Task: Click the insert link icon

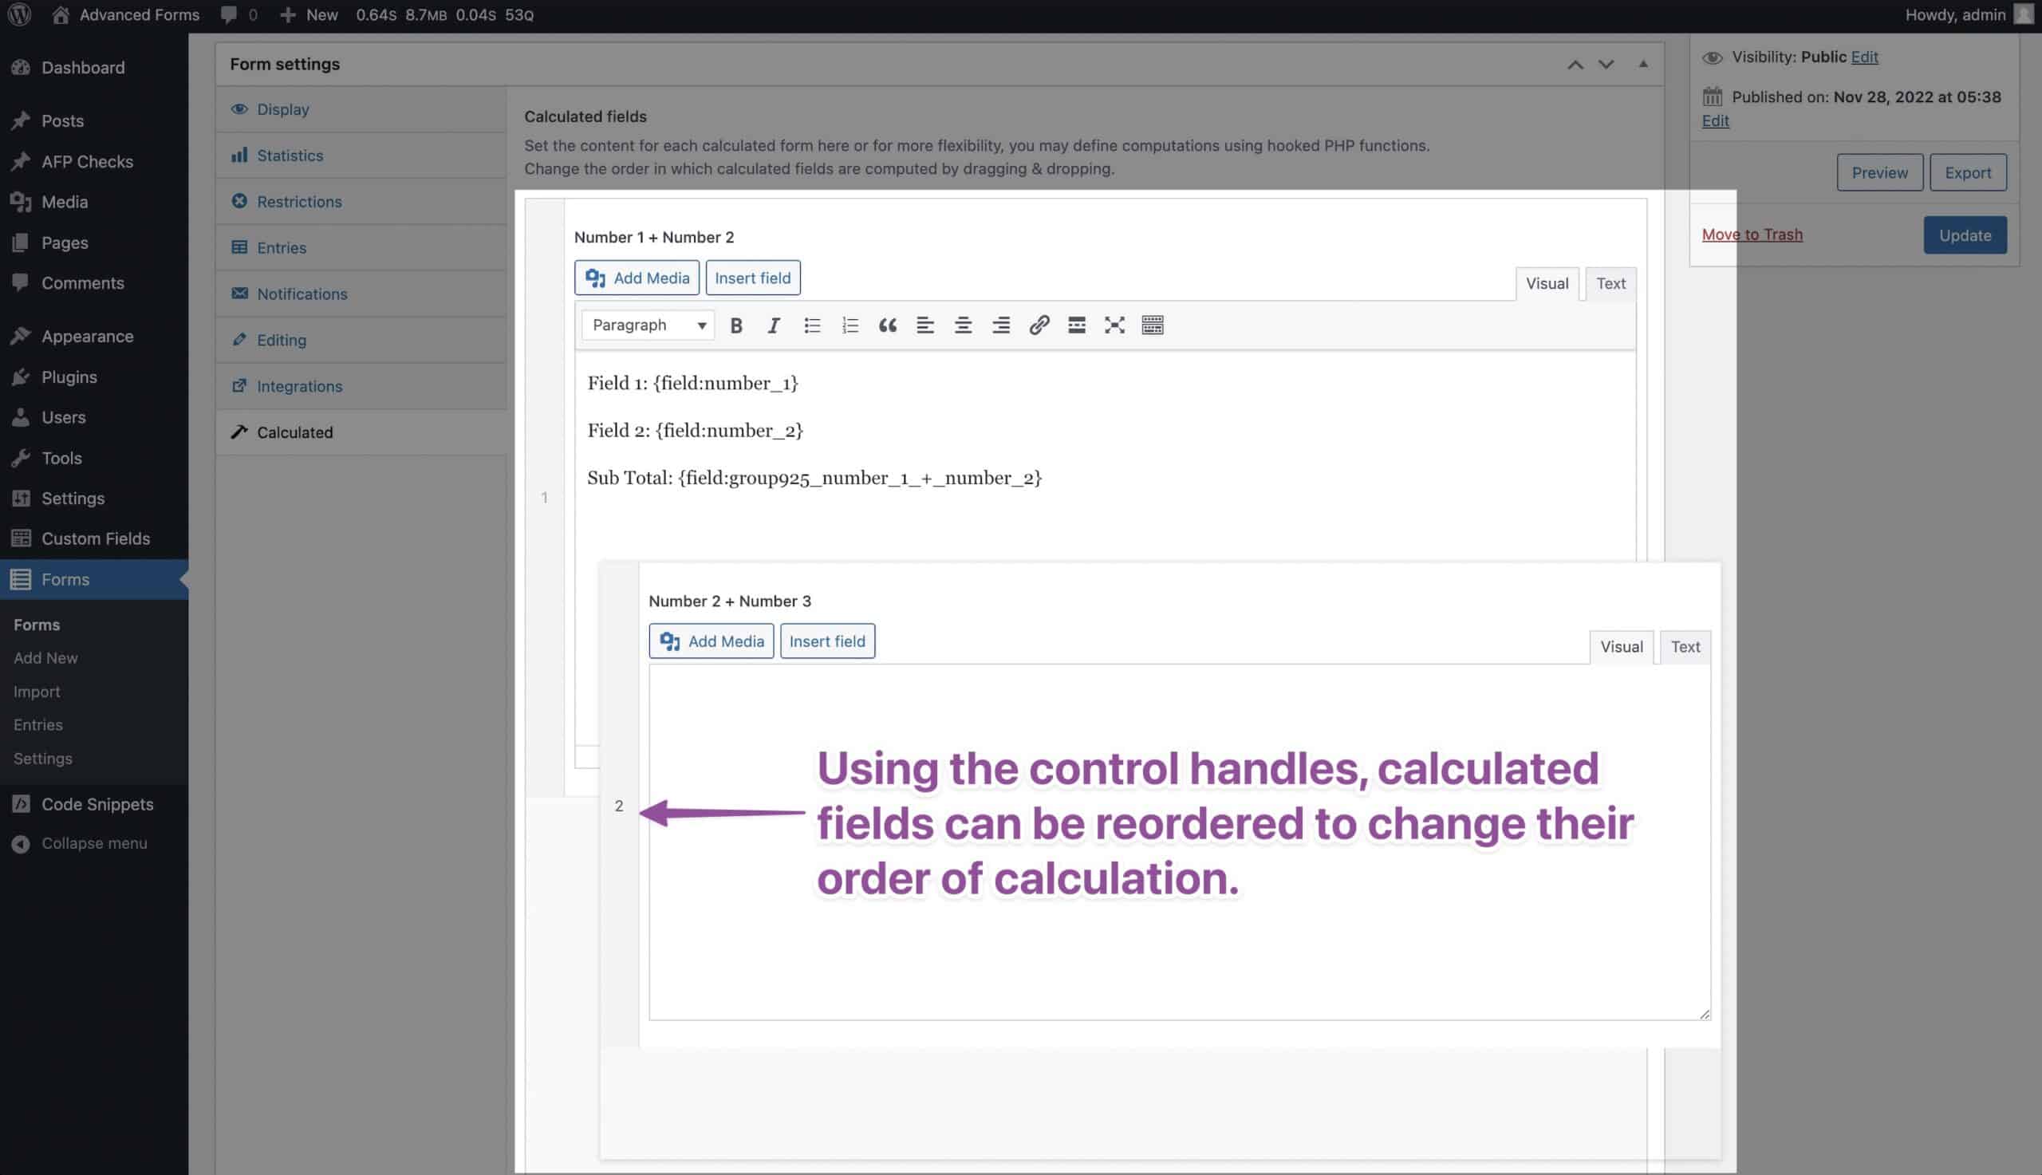Action: click(1039, 325)
